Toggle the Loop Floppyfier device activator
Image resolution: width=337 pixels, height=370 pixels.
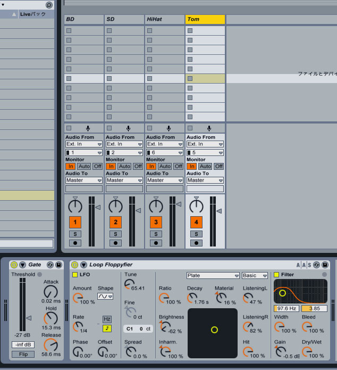[75, 265]
